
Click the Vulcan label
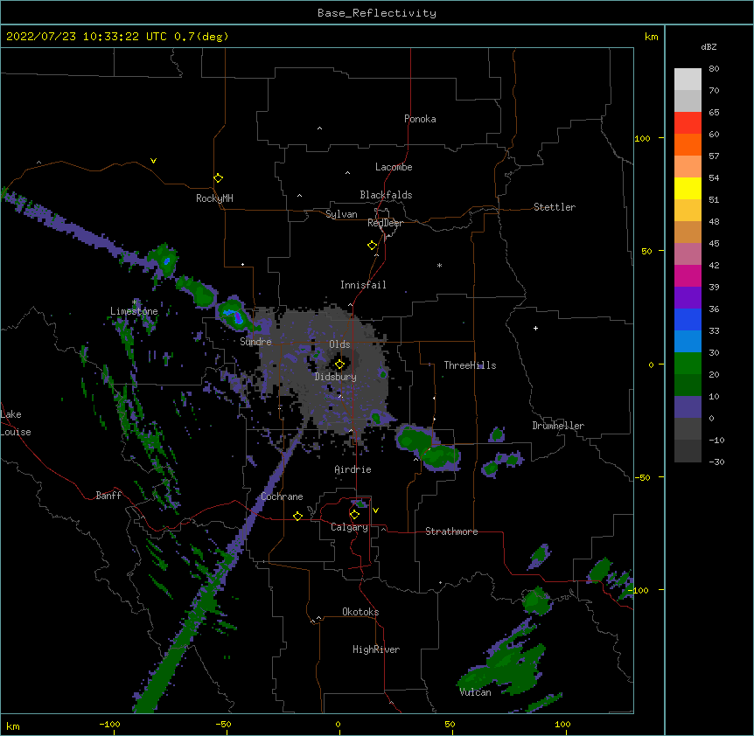coord(475,692)
